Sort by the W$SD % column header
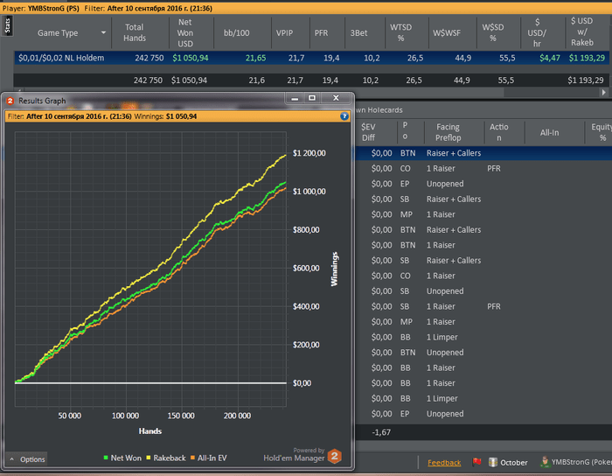The height and width of the screenshot is (476, 612). [493, 33]
